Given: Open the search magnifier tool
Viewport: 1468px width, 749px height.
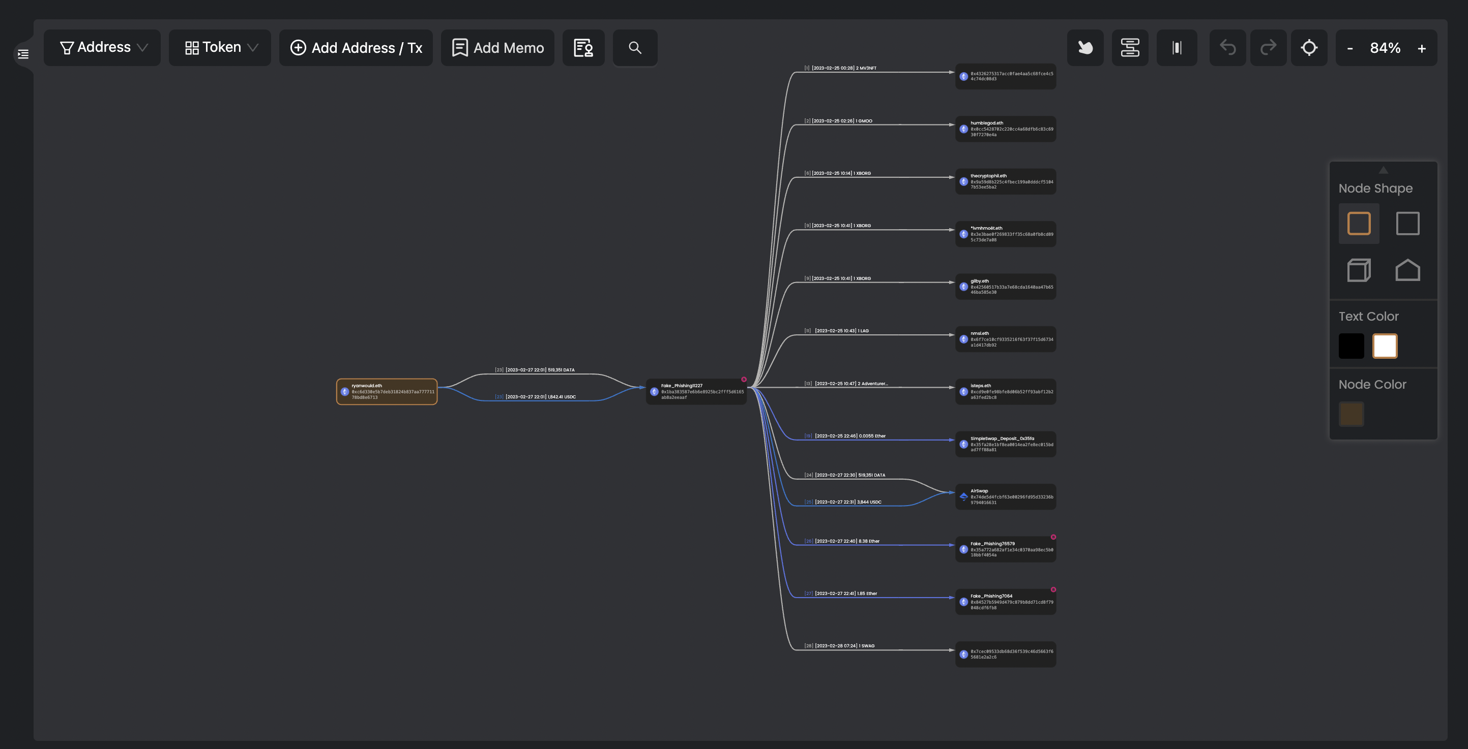Looking at the screenshot, I should tap(635, 48).
